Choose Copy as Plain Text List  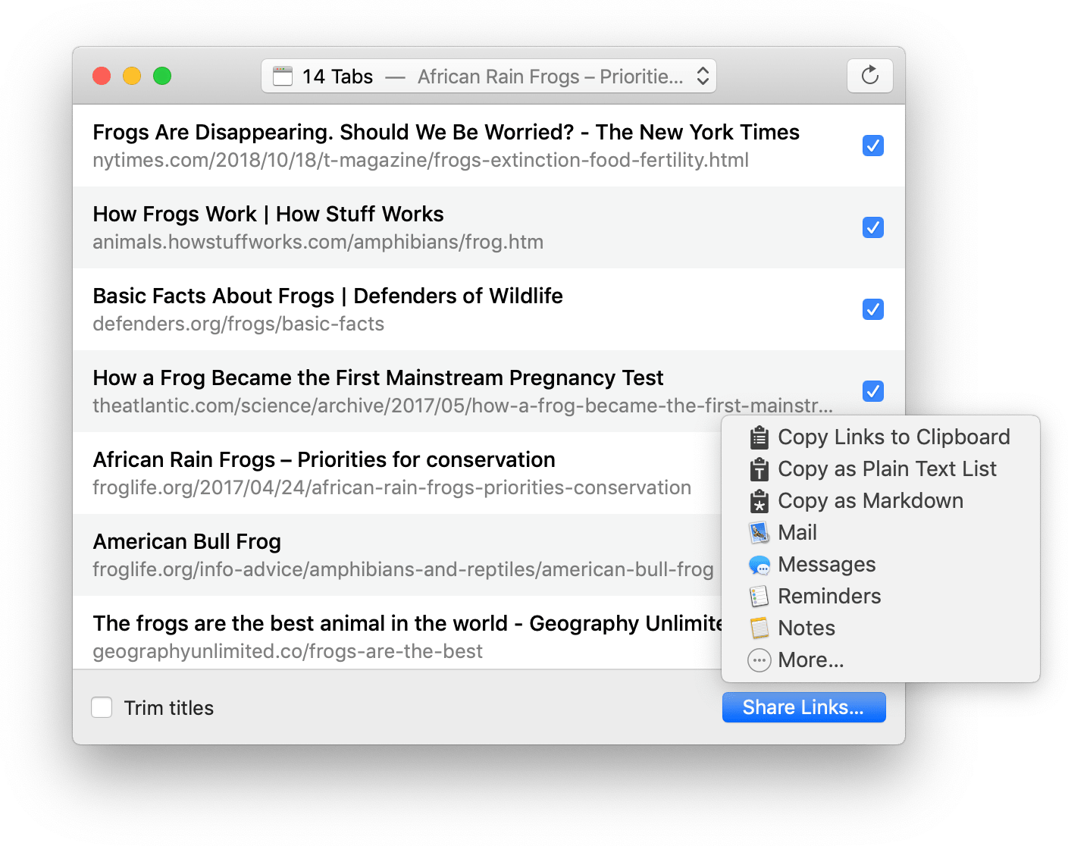coord(881,469)
